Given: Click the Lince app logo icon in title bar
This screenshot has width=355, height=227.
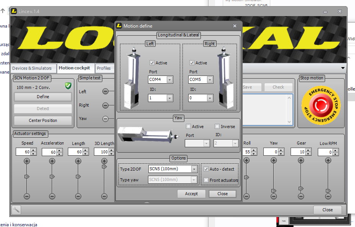Looking at the screenshot, I should [14, 11].
